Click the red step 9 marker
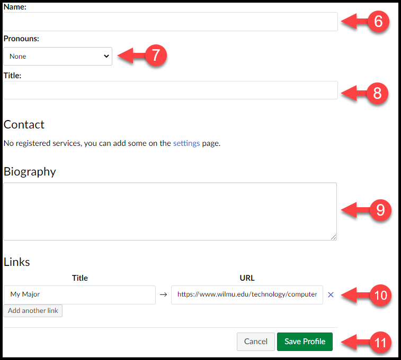 [x=380, y=210]
